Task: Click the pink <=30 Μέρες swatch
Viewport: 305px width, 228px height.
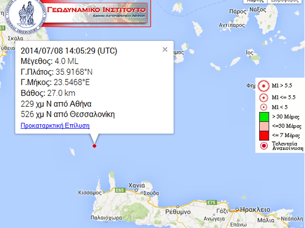Action: tap(263, 126)
